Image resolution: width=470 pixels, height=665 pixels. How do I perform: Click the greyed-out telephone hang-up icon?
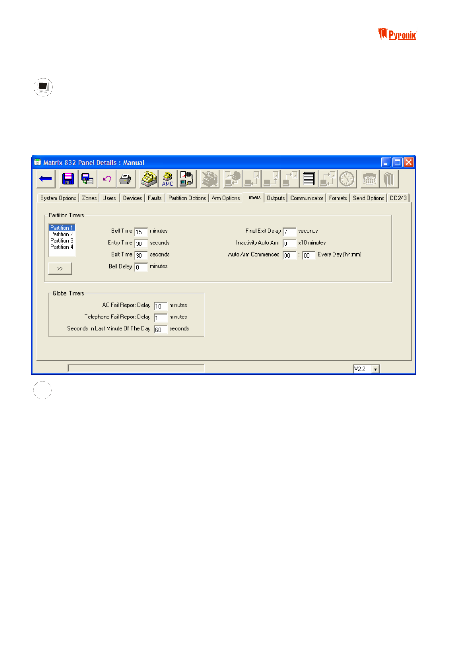coord(210,179)
